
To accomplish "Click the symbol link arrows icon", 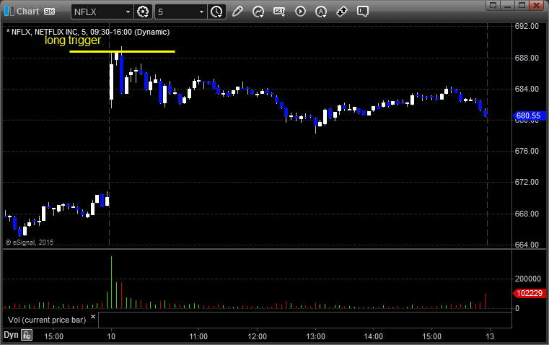I will (342, 12).
